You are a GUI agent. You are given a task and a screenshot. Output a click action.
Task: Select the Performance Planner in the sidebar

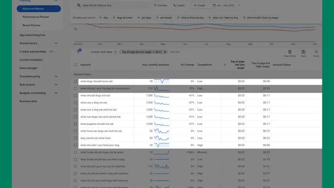tap(36, 17)
